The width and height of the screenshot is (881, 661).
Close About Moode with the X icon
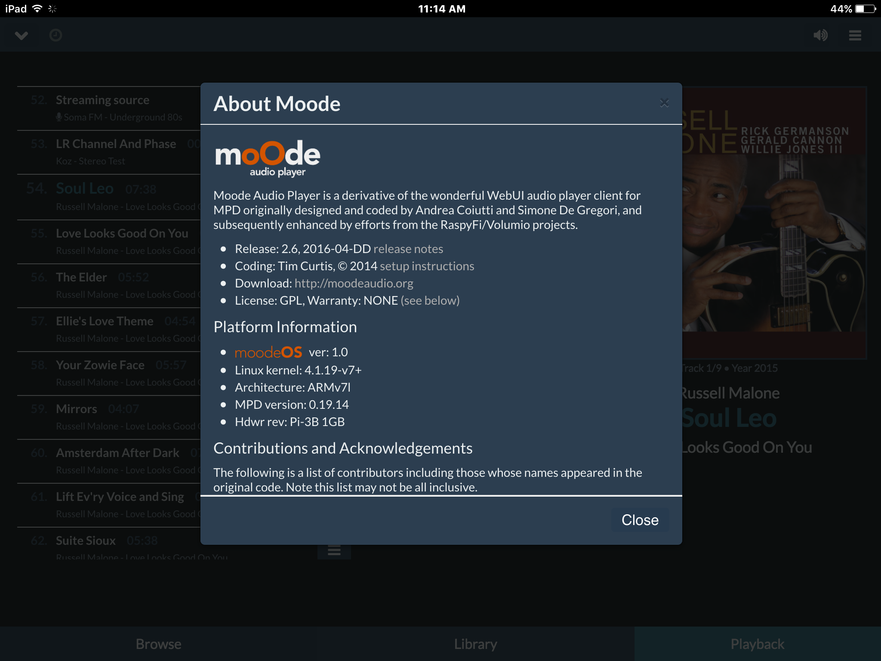click(664, 103)
